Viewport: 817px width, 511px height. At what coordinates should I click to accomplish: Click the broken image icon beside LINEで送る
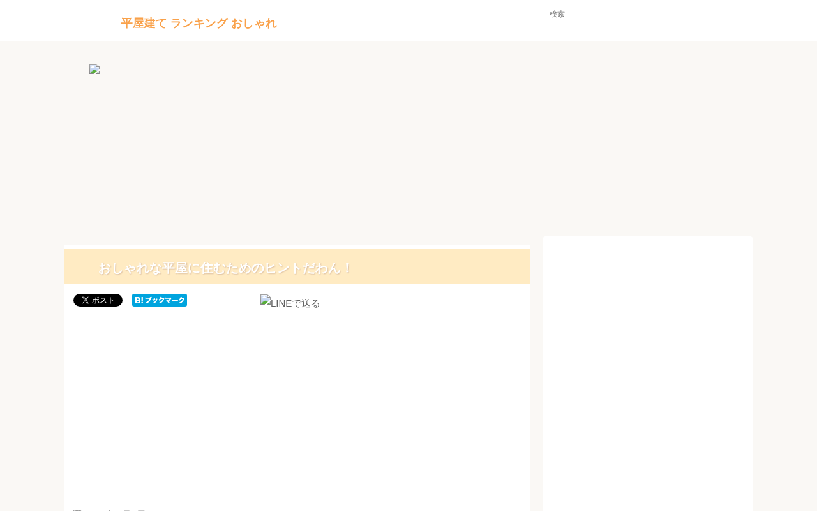(x=266, y=300)
